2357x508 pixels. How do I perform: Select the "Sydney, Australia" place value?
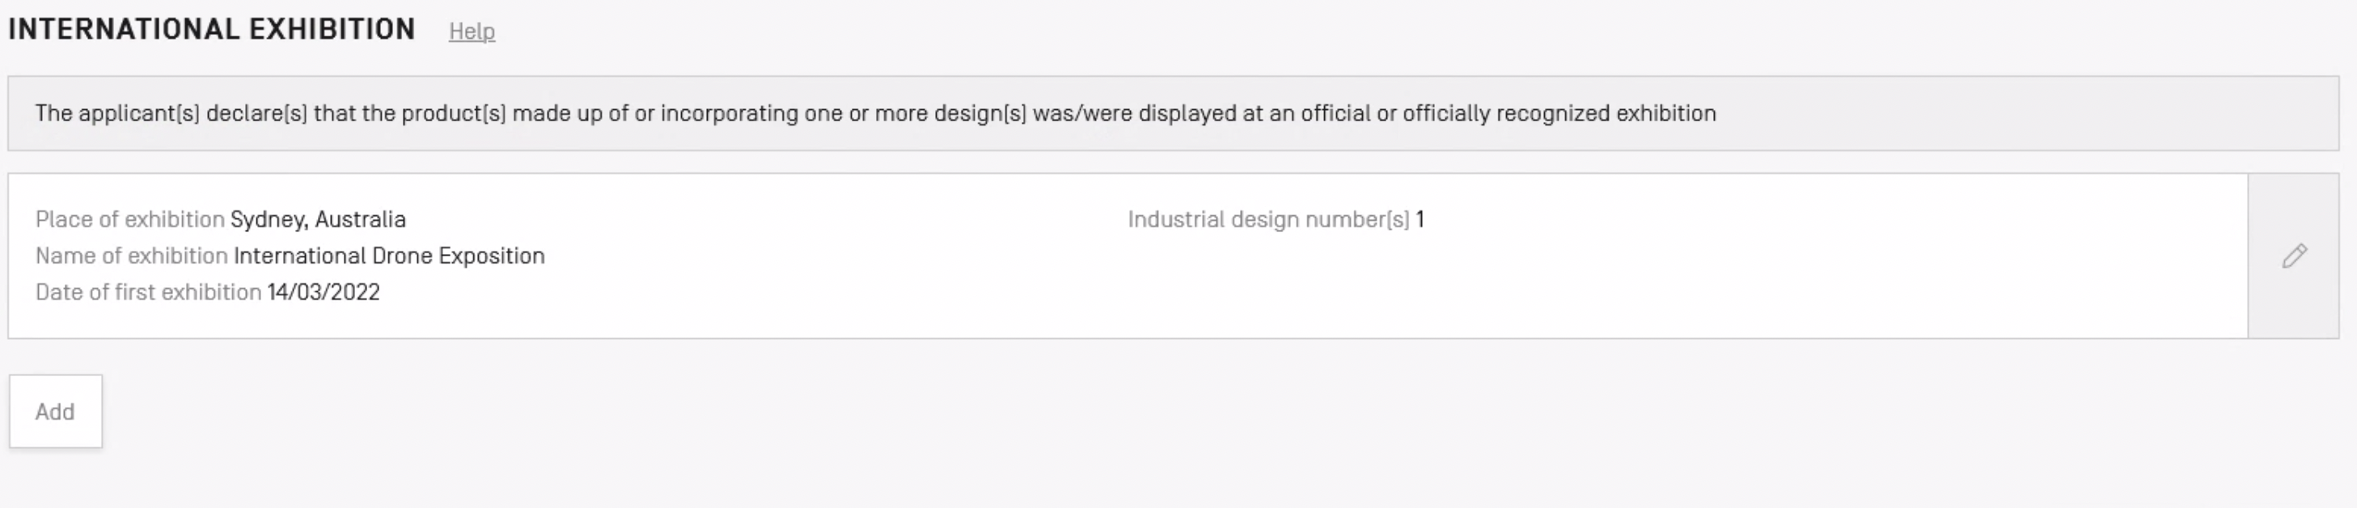coord(318,220)
